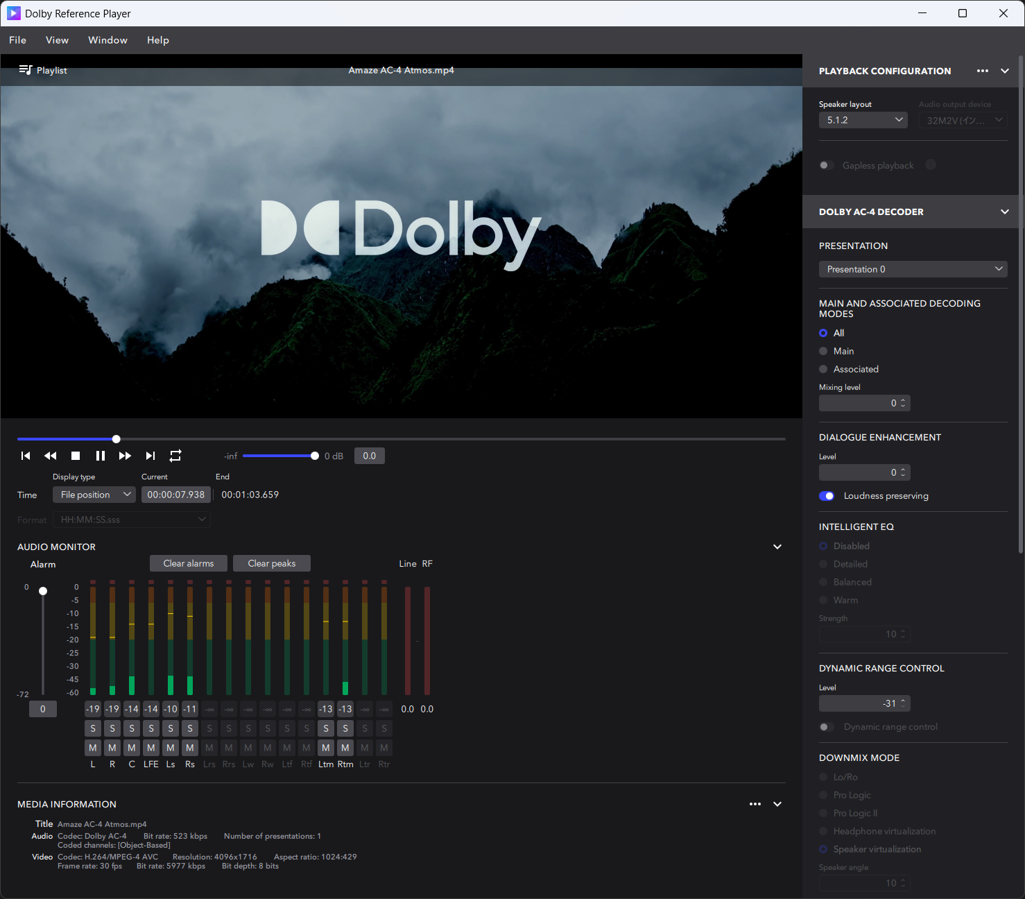
Task: Select the Associated decoding mode
Action: pos(823,369)
